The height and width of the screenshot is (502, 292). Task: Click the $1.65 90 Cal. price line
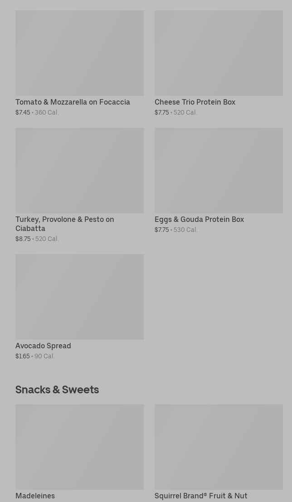[x=35, y=356]
